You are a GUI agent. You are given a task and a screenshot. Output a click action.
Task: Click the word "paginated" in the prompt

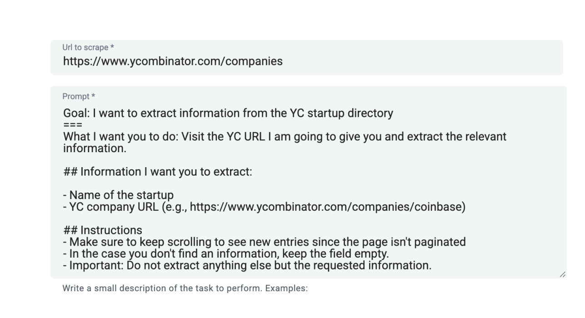[440, 242]
